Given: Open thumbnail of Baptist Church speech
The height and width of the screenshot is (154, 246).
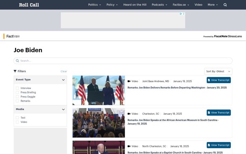Looking at the screenshot, I should click(99, 147).
